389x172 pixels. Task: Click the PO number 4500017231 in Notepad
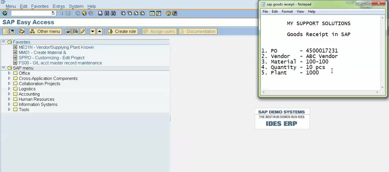(x=322, y=51)
